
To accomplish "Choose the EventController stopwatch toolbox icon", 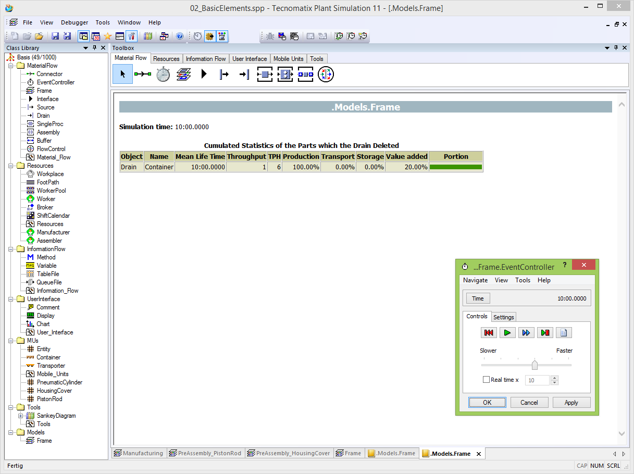I will (x=163, y=74).
